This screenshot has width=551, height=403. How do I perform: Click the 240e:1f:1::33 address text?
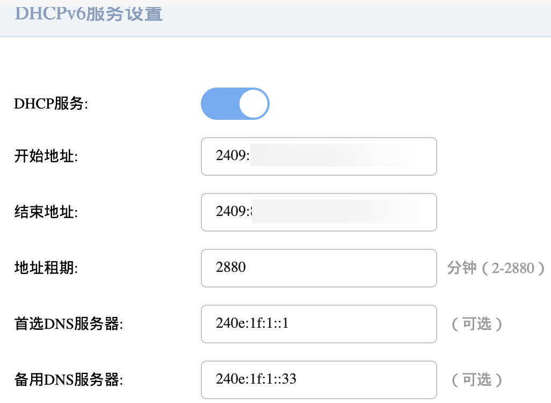tap(256, 379)
